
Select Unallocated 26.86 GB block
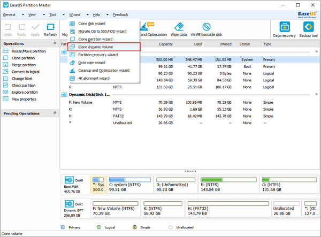coord(286,208)
